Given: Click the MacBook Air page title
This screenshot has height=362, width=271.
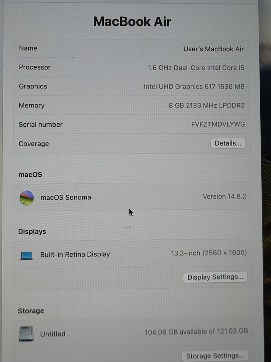Looking at the screenshot, I should 132,22.
